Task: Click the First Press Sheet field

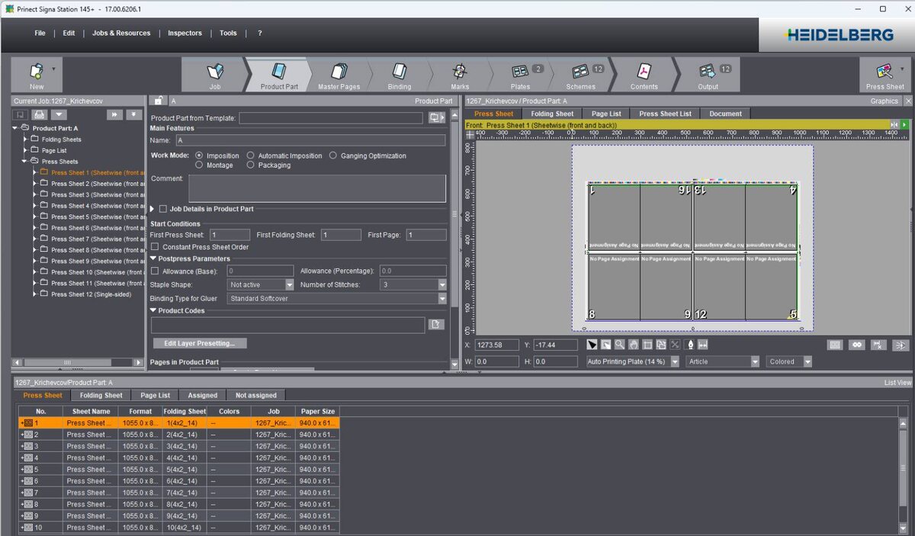Action: [x=230, y=235]
